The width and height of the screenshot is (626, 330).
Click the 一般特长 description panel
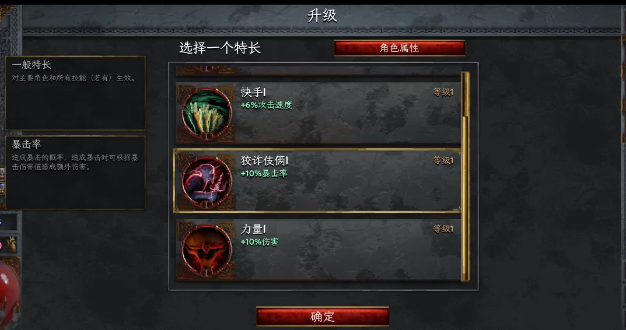click(75, 93)
